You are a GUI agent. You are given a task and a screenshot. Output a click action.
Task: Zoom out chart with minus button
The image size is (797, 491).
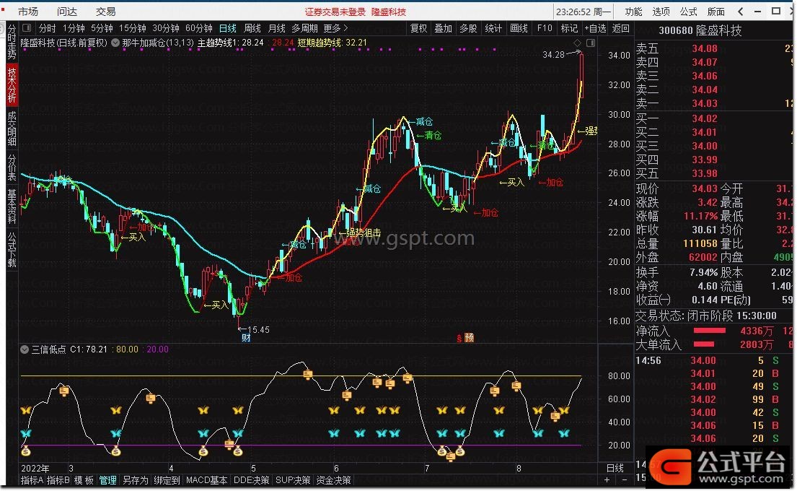625,480
